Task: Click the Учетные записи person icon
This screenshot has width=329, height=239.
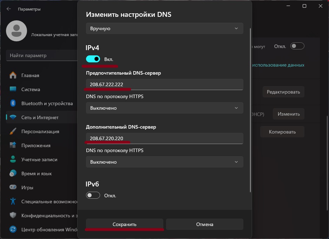Action: [13, 159]
